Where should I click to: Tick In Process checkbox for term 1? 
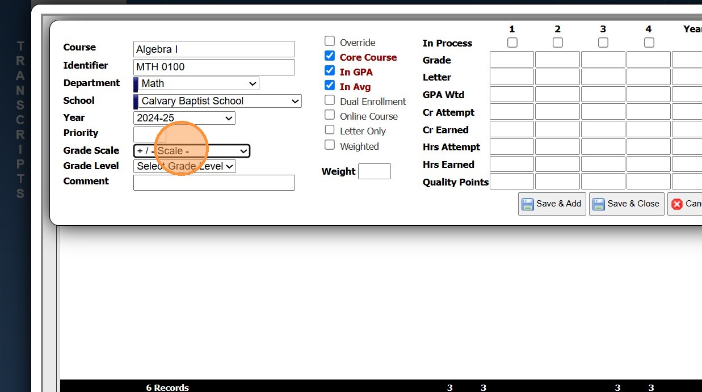pyautogui.click(x=512, y=43)
